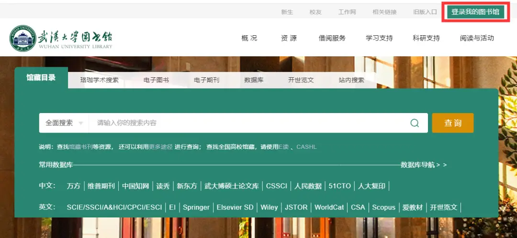Open 武大博硕士论文库 link
Viewport: 517px width, 238px height.
point(232,186)
